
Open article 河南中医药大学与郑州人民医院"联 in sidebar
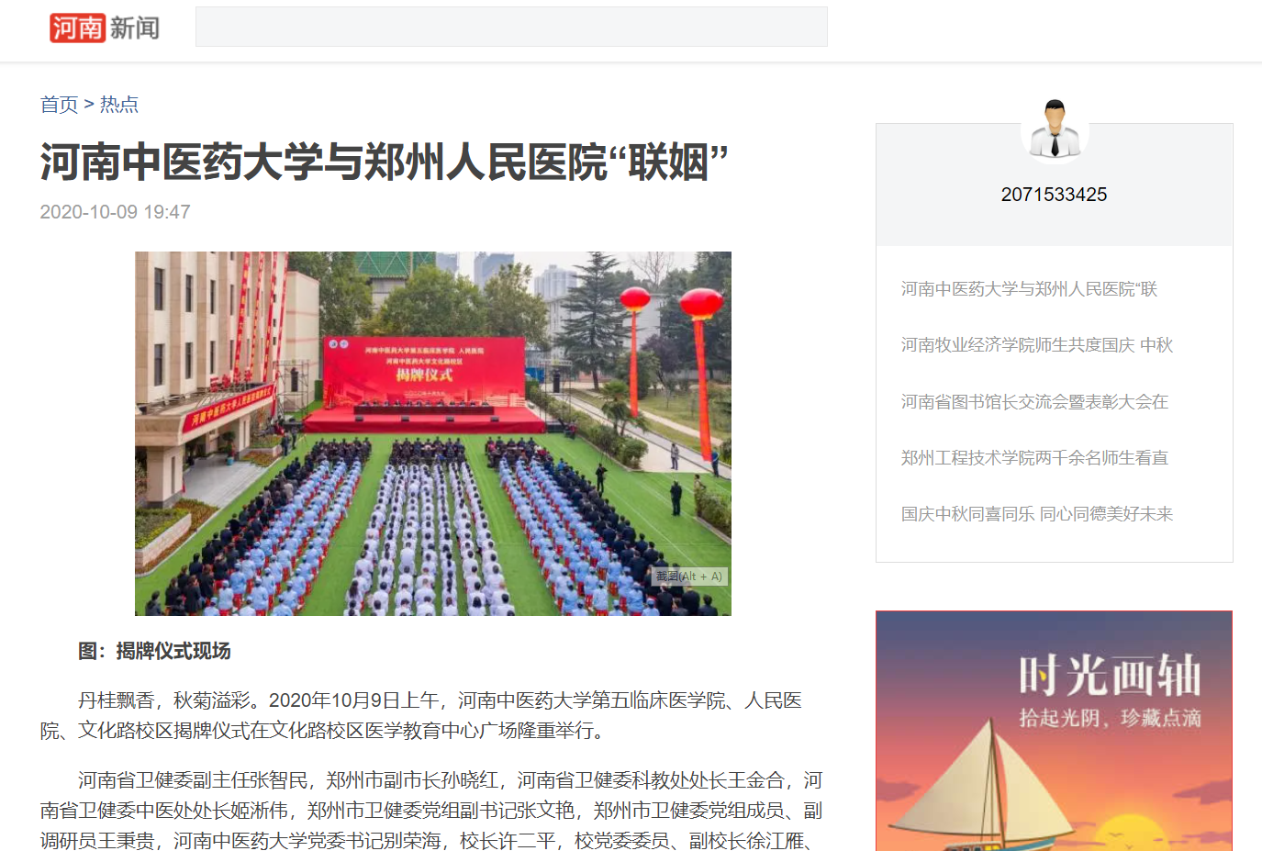[x=1029, y=289]
